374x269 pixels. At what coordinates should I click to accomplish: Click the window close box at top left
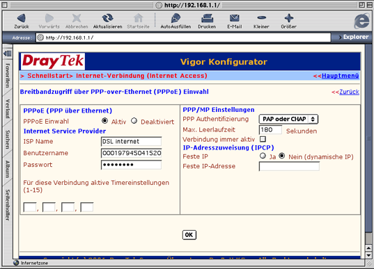point(5,5)
